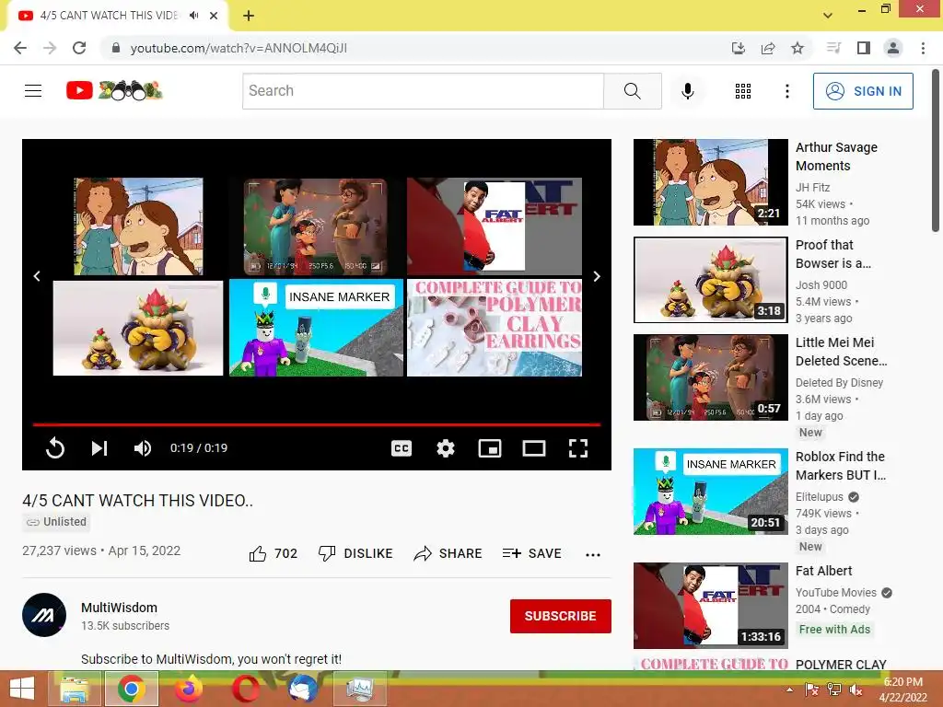Click the address bar URL
943x707 pixels.
tap(239, 48)
